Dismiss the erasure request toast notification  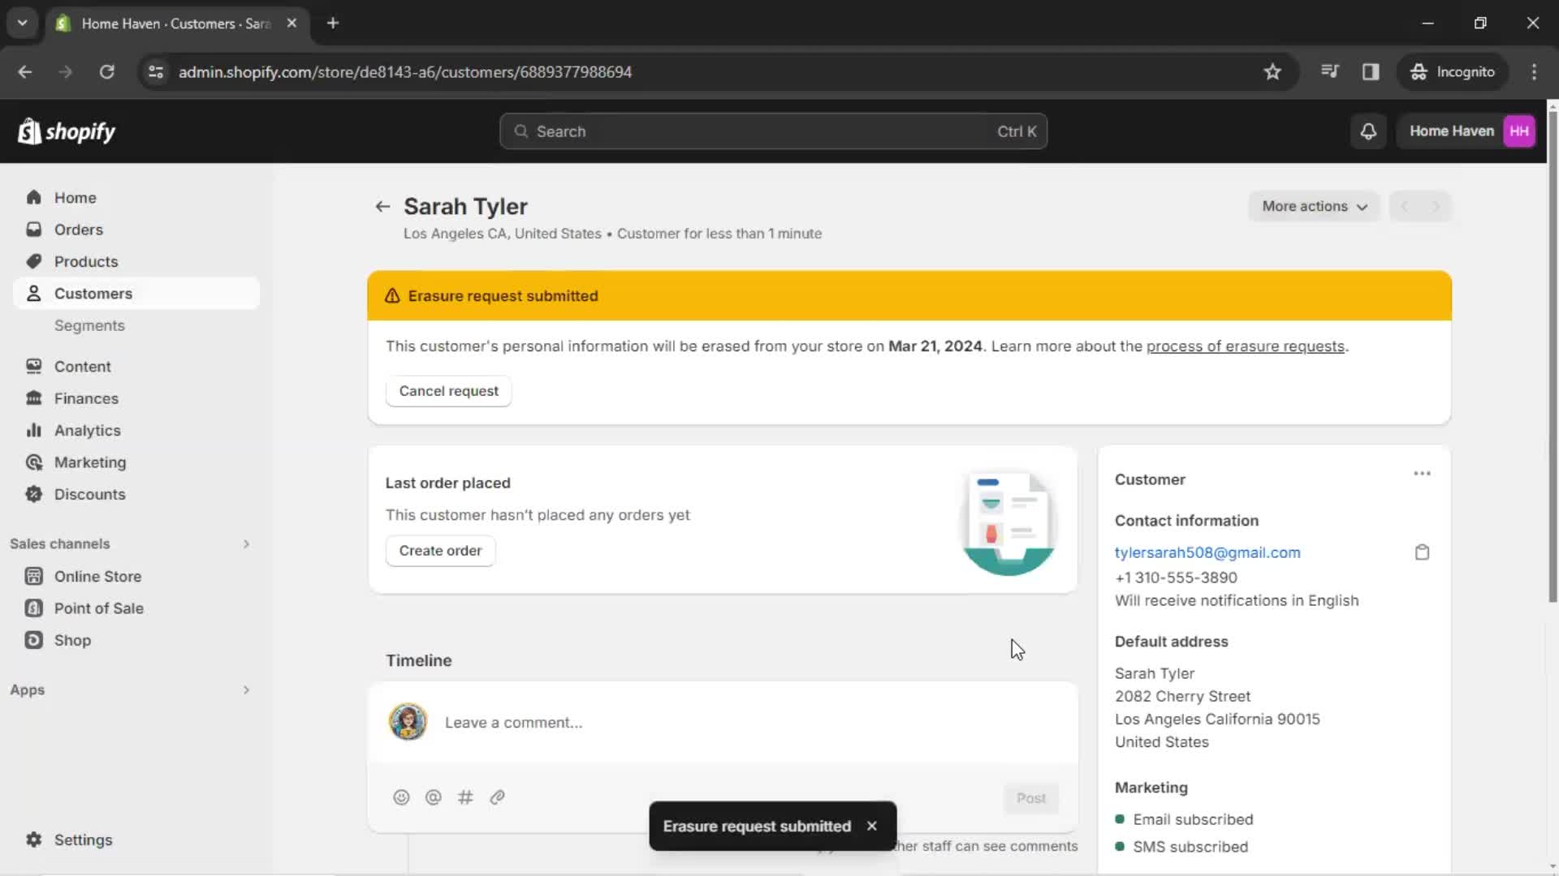[x=873, y=826]
